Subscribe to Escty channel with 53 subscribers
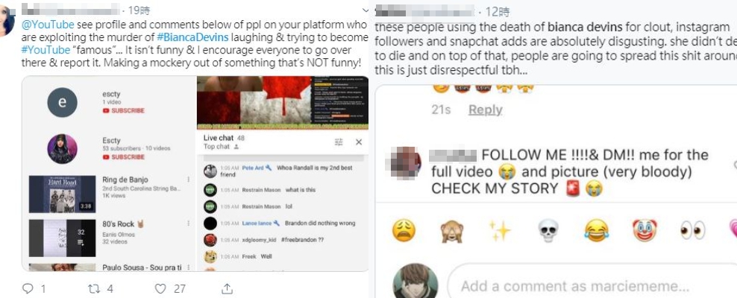This screenshot has height=298, width=737. point(124,156)
